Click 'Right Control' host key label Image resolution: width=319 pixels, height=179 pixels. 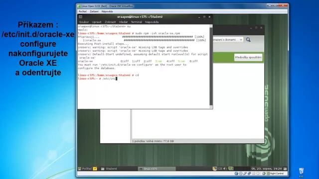click(x=277, y=174)
